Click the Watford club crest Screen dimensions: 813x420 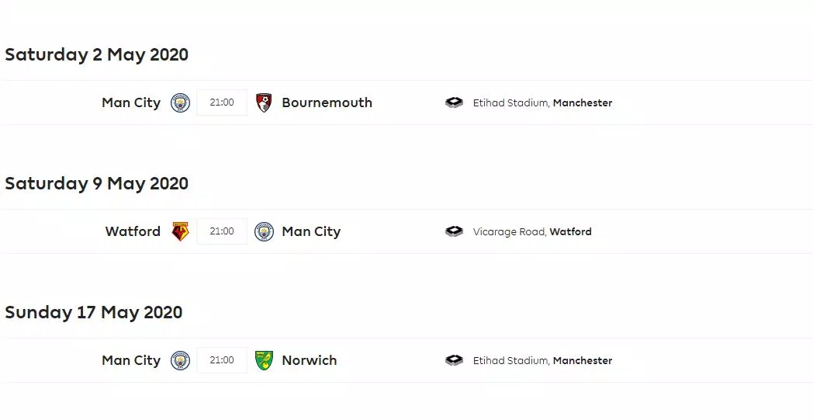[180, 231]
